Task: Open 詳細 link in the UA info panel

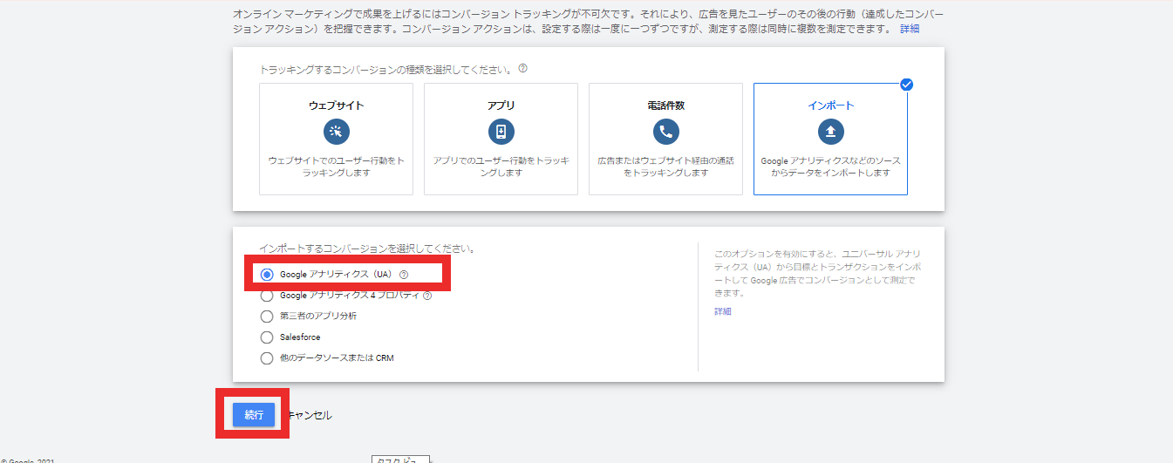Action: pos(723,311)
